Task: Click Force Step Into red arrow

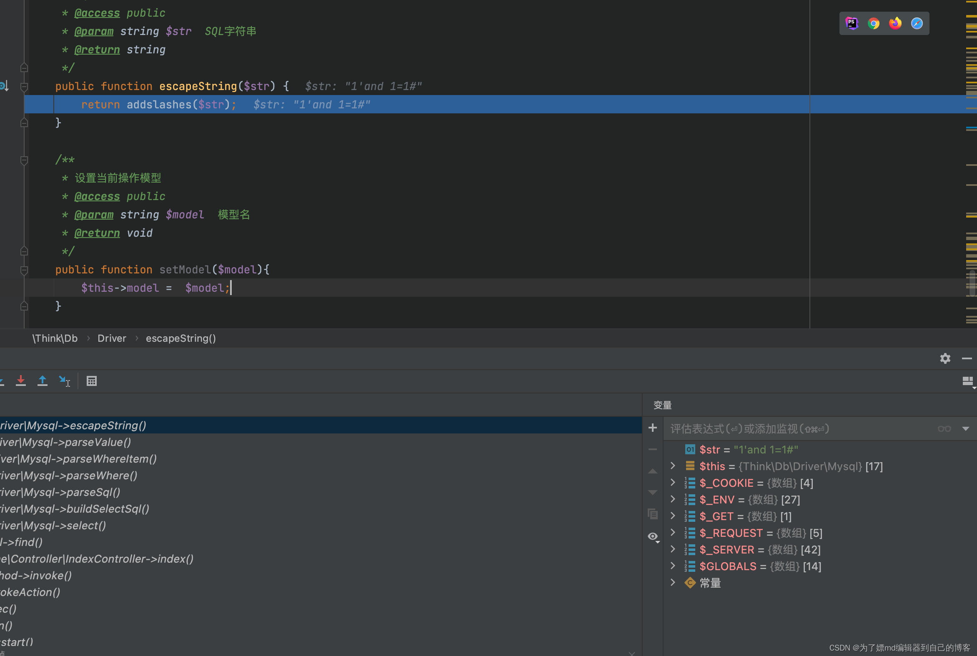Action: 20,381
